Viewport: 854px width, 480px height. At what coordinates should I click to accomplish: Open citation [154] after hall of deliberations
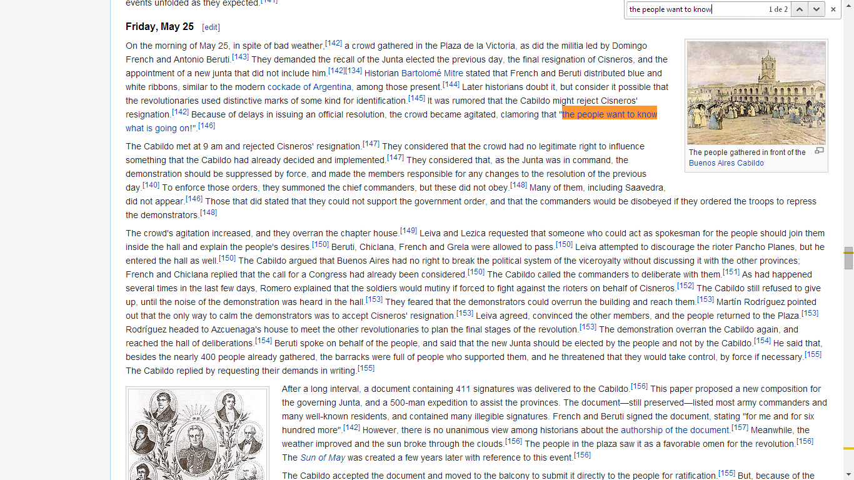pyautogui.click(x=263, y=341)
